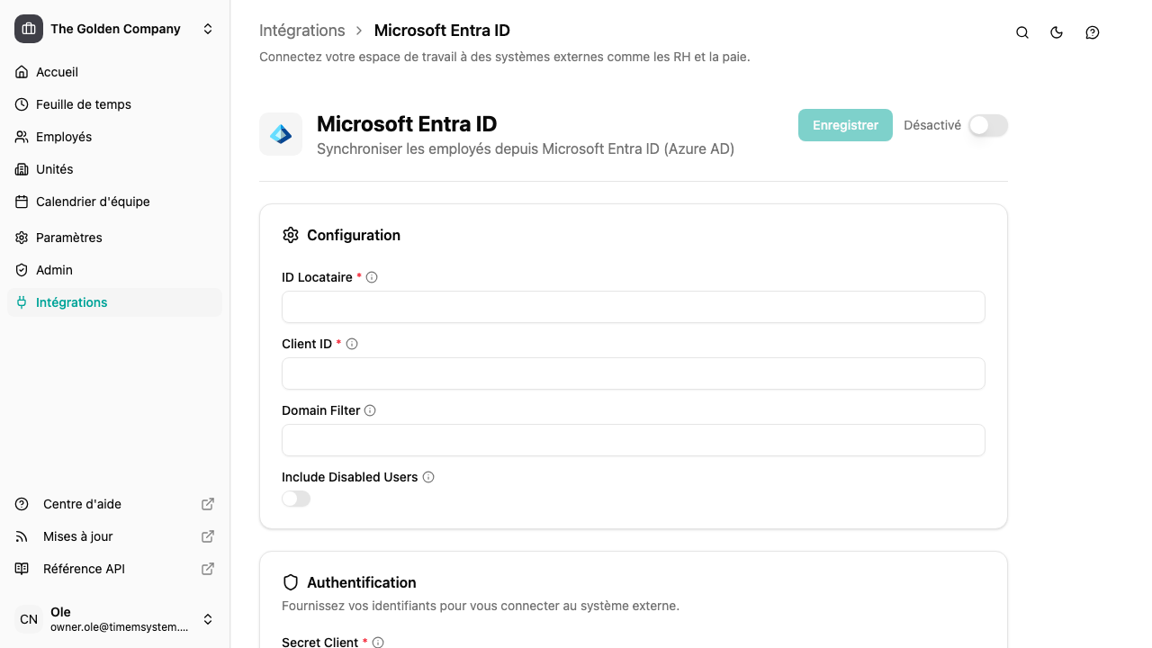Turn on Include Disabled Users
The height and width of the screenshot is (648, 1152).
tap(296, 498)
